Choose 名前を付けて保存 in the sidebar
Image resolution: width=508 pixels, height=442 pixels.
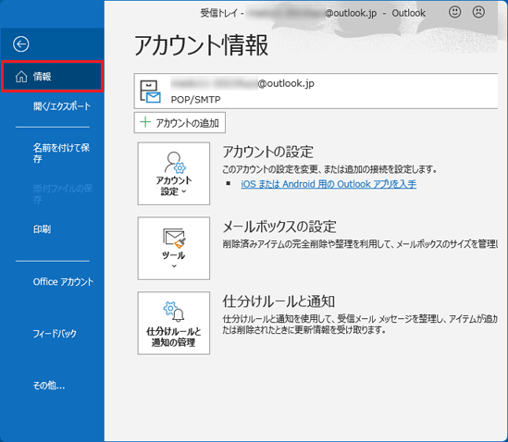coord(61,153)
